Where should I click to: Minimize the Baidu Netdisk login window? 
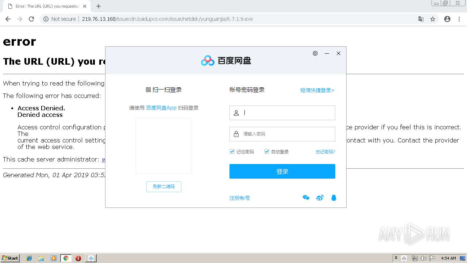pos(327,53)
